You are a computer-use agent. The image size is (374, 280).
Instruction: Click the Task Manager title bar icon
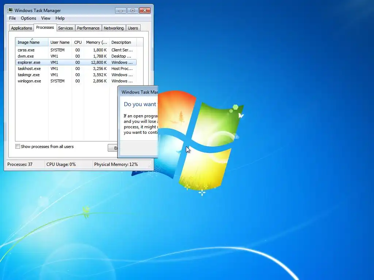[10, 10]
